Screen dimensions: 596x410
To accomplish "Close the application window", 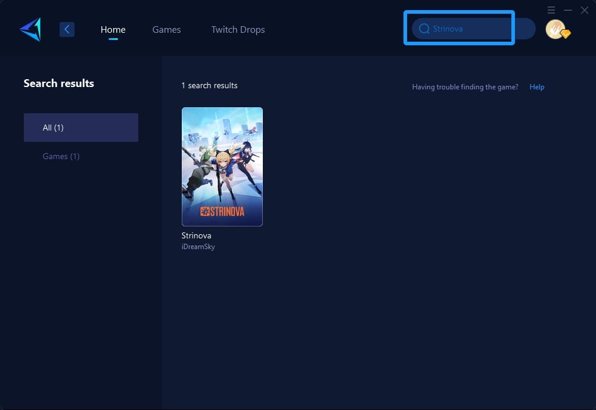I will pyautogui.click(x=585, y=10).
